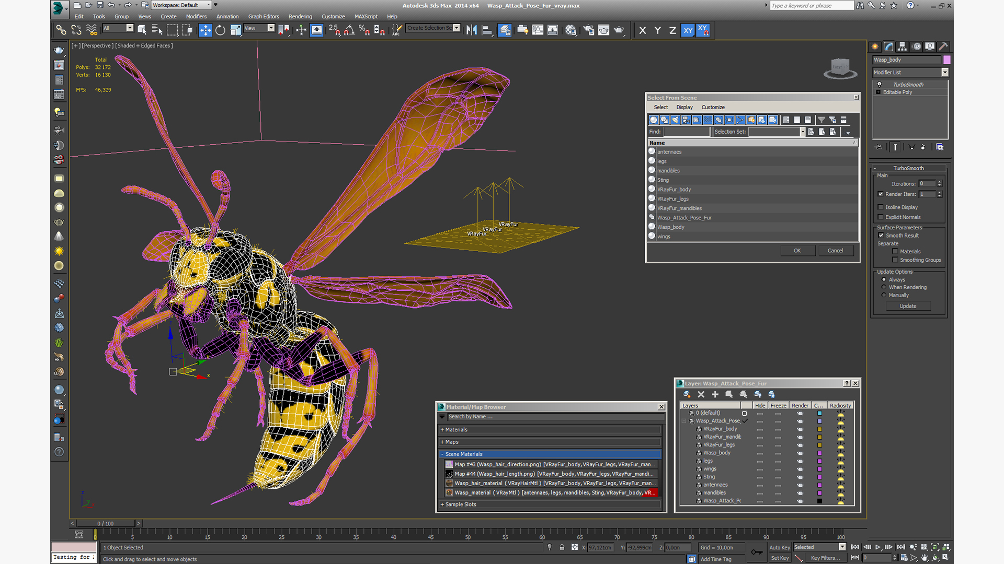
Task: Open the MAXScript menu
Action: pyautogui.click(x=366, y=17)
